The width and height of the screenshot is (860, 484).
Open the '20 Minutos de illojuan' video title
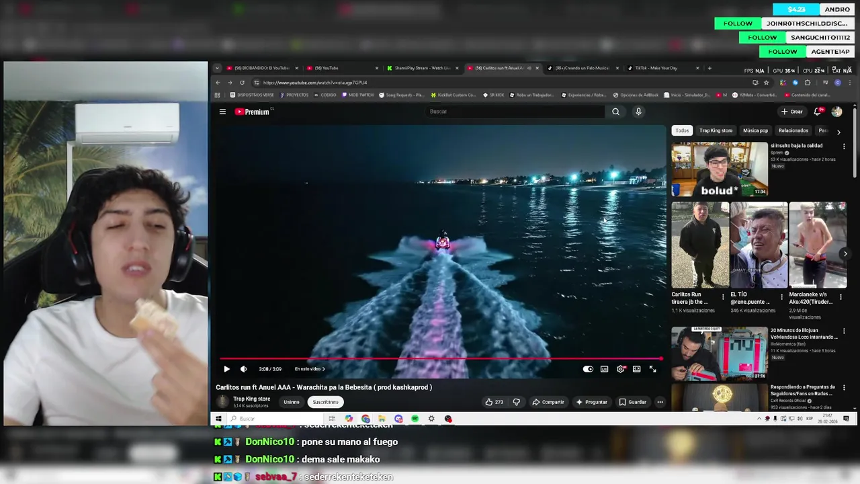[804, 333]
